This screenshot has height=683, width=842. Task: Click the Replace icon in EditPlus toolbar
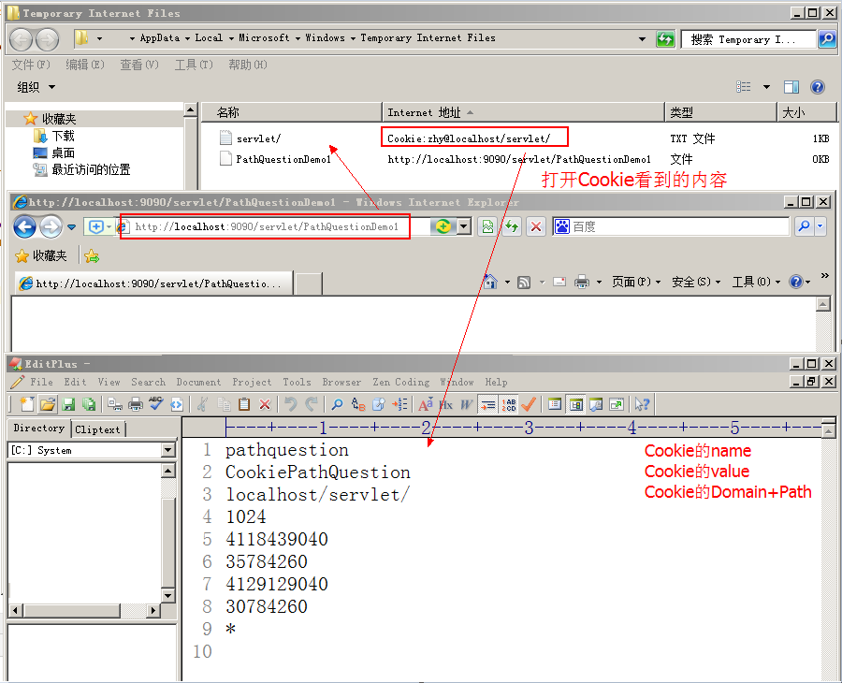358,404
